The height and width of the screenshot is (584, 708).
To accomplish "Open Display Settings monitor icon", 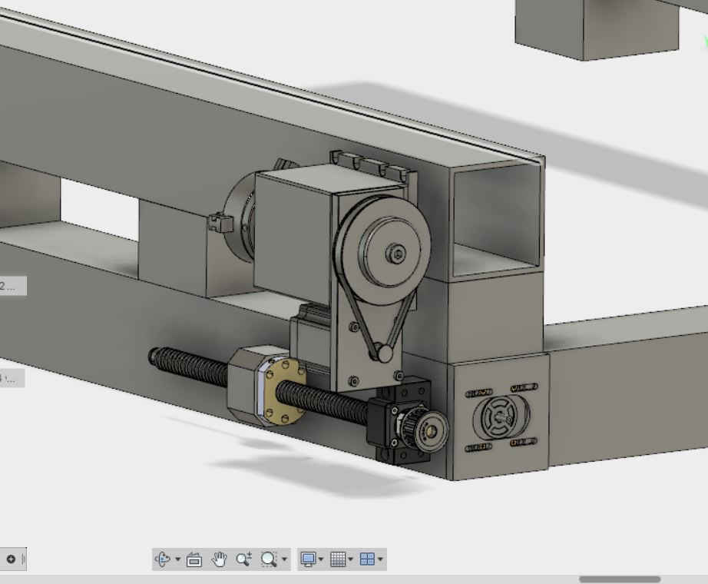I will pyautogui.click(x=309, y=559).
